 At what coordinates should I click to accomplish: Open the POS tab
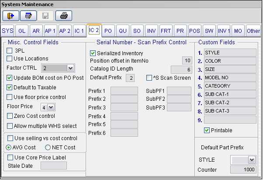click(194, 31)
